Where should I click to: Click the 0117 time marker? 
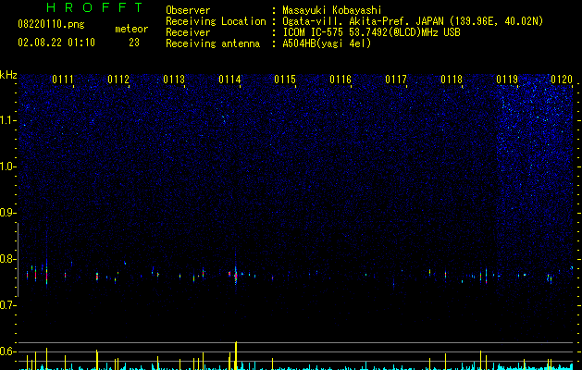(x=396, y=80)
